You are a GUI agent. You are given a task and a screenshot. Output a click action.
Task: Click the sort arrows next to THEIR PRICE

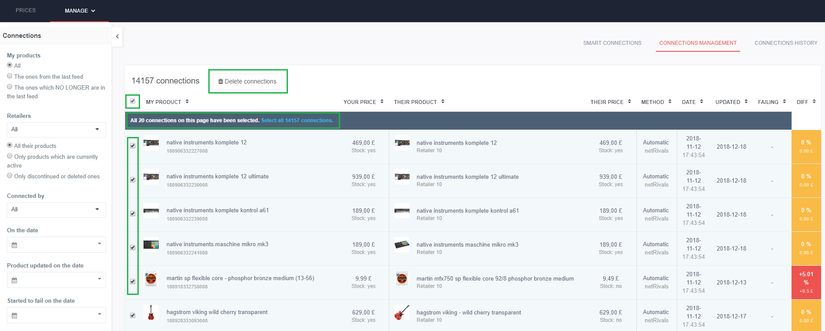click(x=629, y=101)
